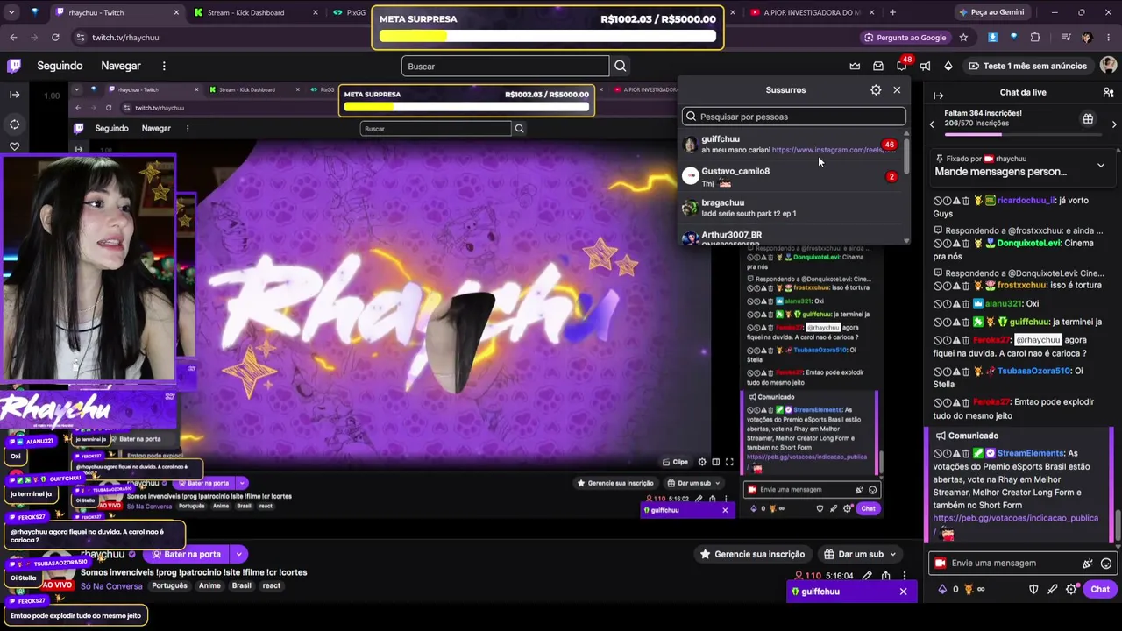Click the Twitch Buscar search field
The height and width of the screenshot is (631, 1122).
[x=505, y=66]
